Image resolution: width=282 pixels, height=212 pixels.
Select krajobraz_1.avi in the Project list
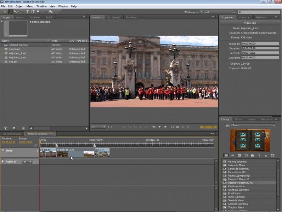pos(17,57)
